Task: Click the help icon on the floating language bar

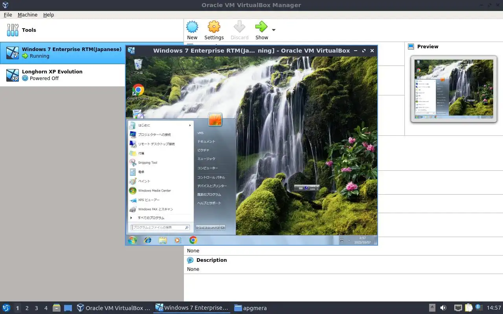Action: coord(307,188)
